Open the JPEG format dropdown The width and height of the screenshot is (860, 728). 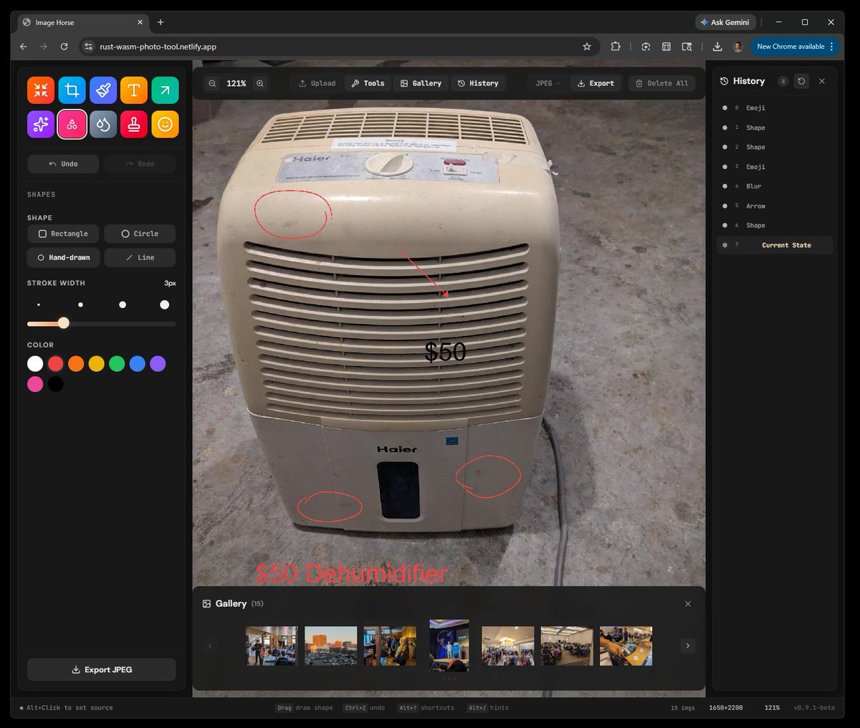click(x=548, y=83)
